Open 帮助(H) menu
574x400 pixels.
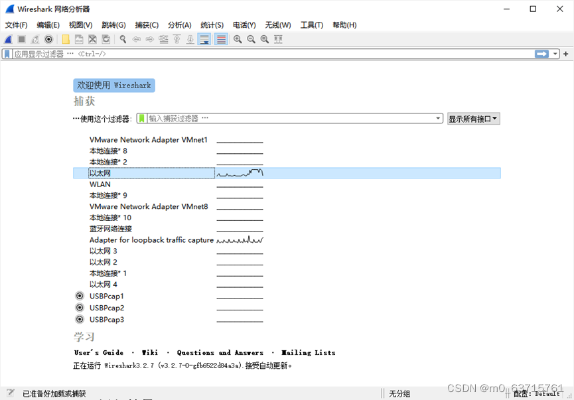coord(344,25)
